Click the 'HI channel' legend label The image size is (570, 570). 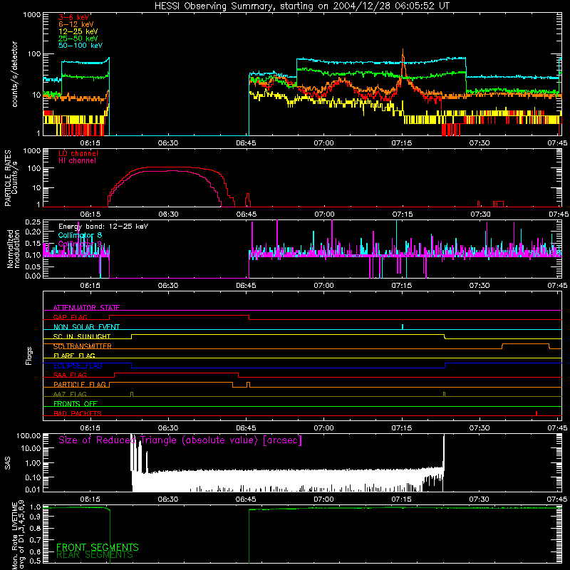(77, 161)
